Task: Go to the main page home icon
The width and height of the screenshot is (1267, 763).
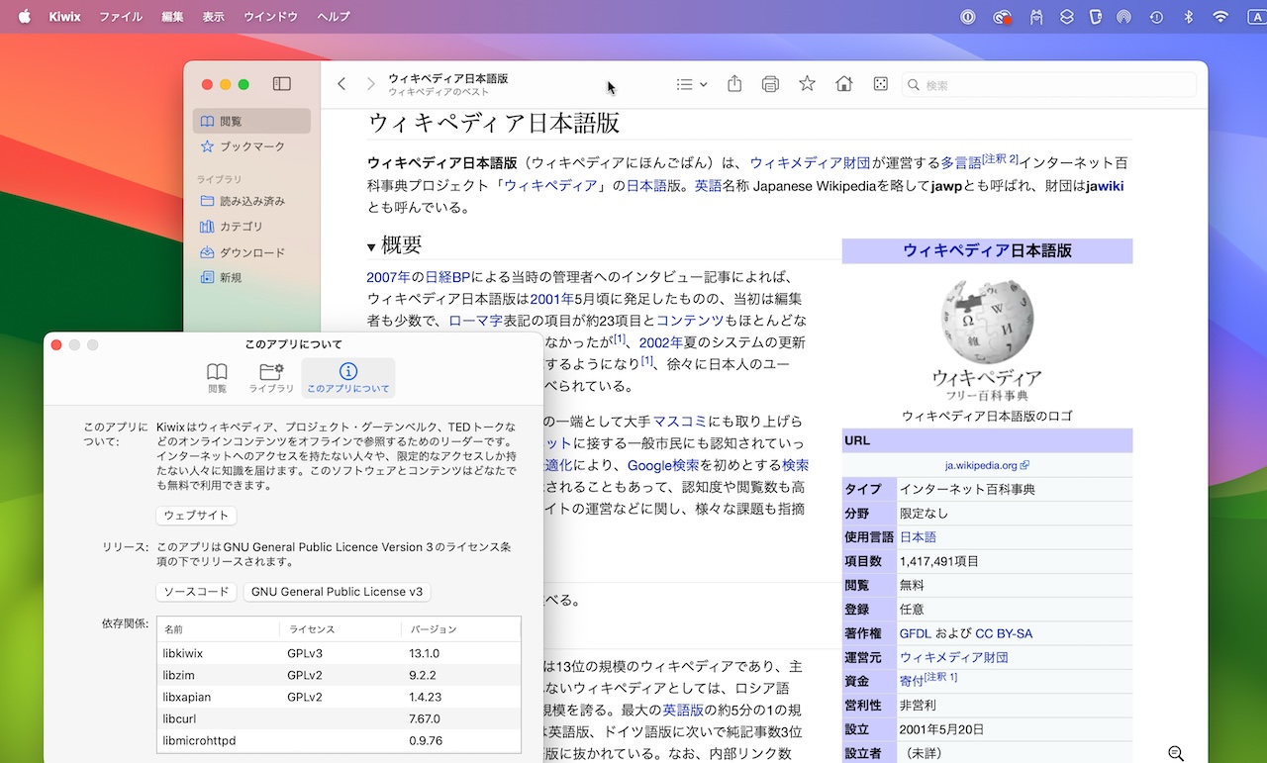Action: (x=843, y=84)
